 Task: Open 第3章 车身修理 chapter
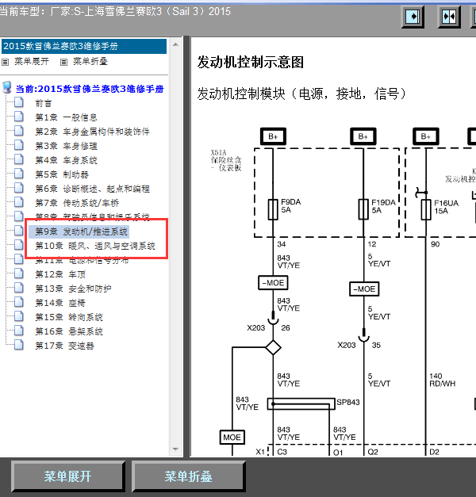click(66, 146)
